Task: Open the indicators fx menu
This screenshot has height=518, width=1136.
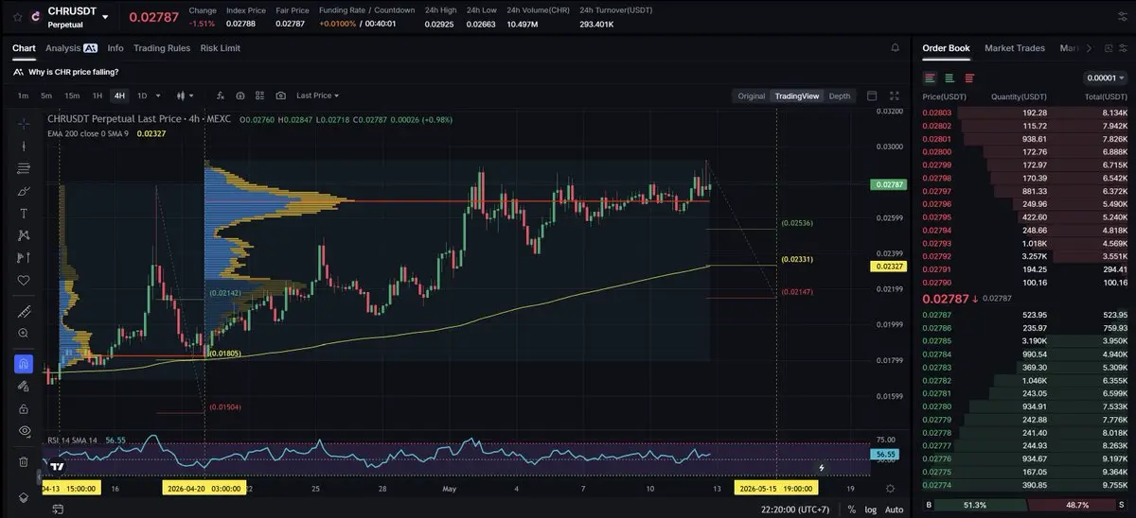Action: click(221, 95)
